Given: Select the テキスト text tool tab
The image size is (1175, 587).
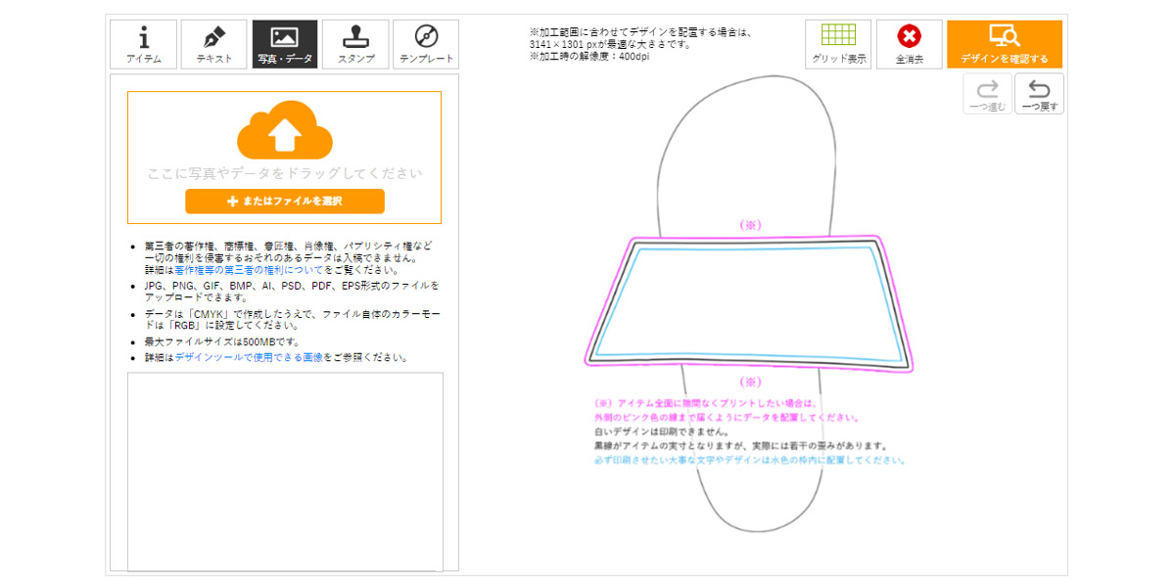Looking at the screenshot, I should point(214,44).
